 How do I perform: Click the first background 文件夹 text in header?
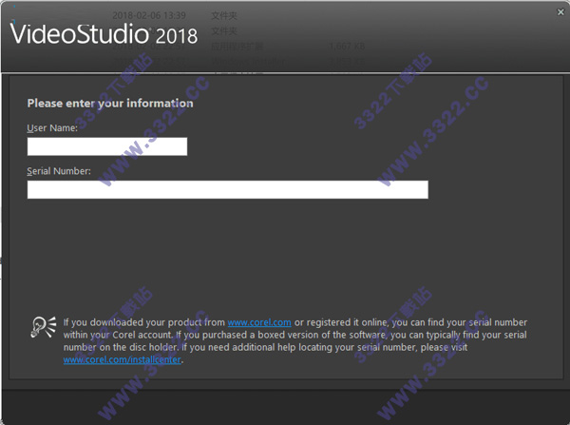pyautogui.click(x=223, y=16)
